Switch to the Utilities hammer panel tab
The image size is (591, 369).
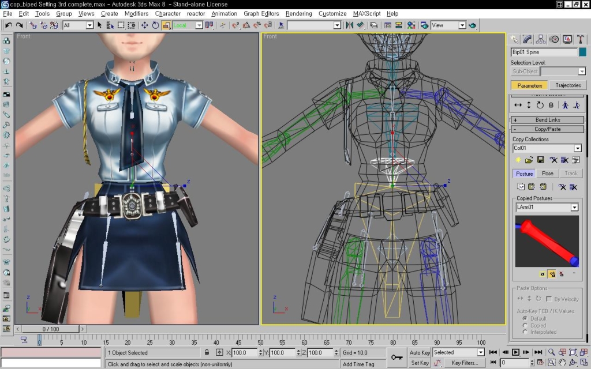point(581,39)
